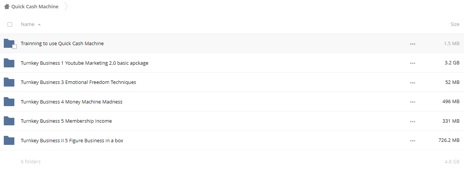Image resolution: width=464 pixels, height=175 pixels.
Task: Open more options for 5 Figure Business folder
Action: 412,141
